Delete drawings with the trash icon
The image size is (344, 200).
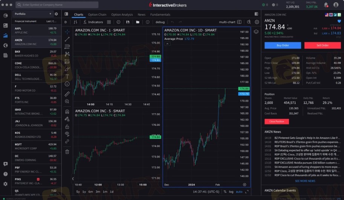click(x=67, y=152)
